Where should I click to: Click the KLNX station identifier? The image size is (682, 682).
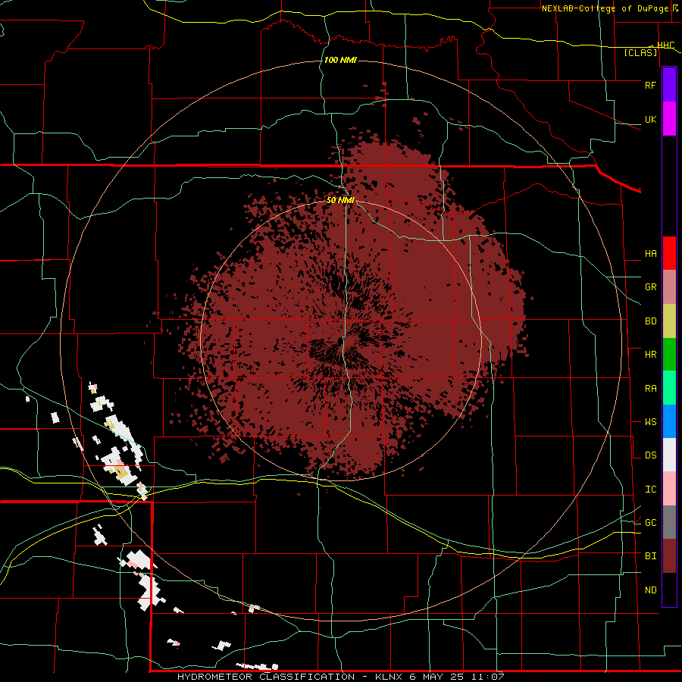(389, 677)
